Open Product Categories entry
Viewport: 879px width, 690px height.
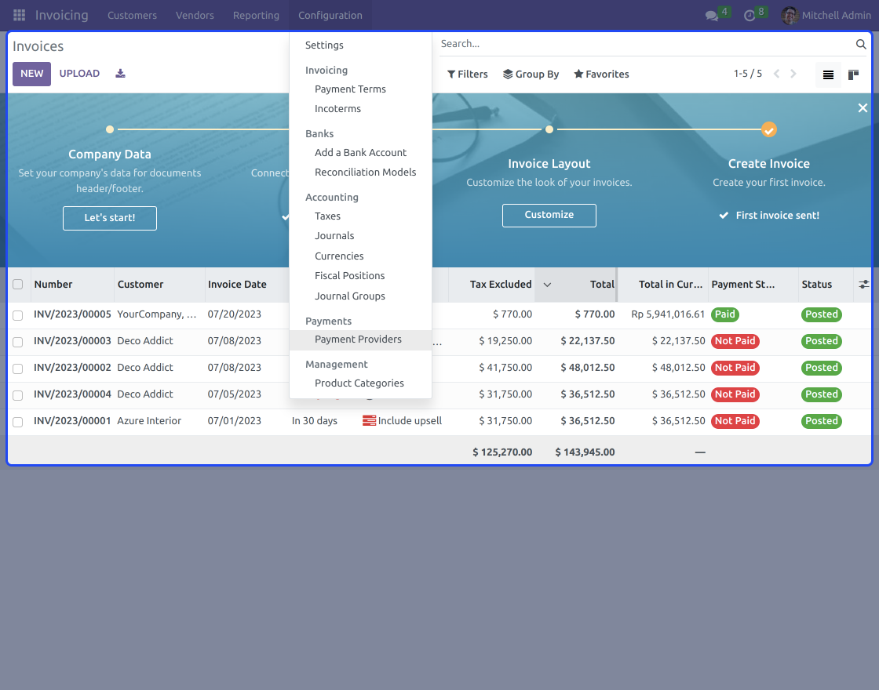(359, 383)
